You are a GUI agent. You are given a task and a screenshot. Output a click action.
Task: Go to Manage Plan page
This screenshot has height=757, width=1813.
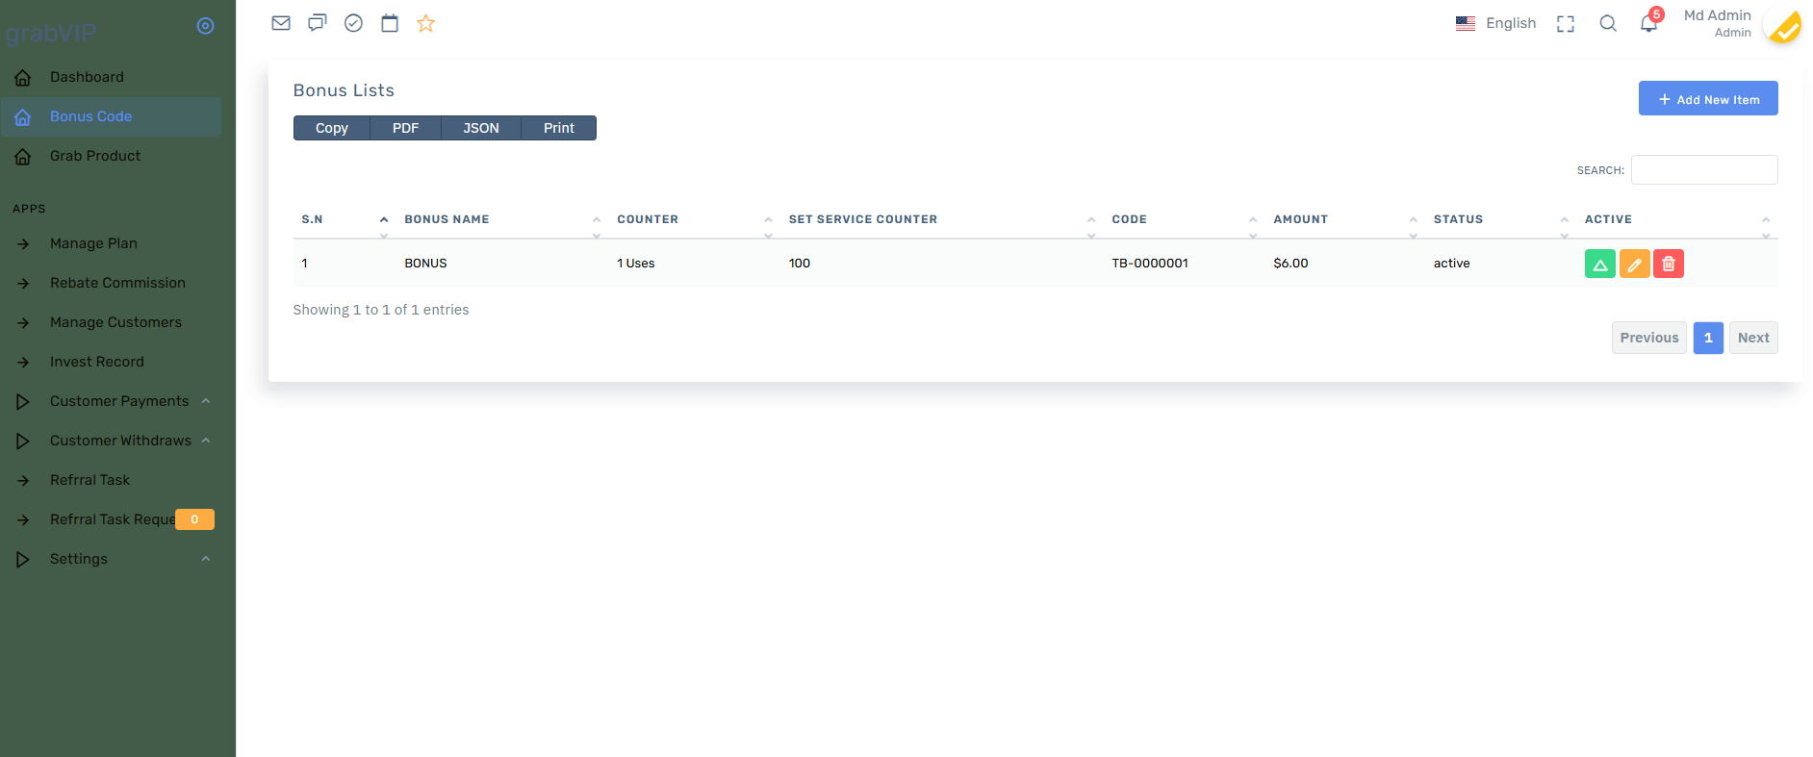click(x=93, y=243)
